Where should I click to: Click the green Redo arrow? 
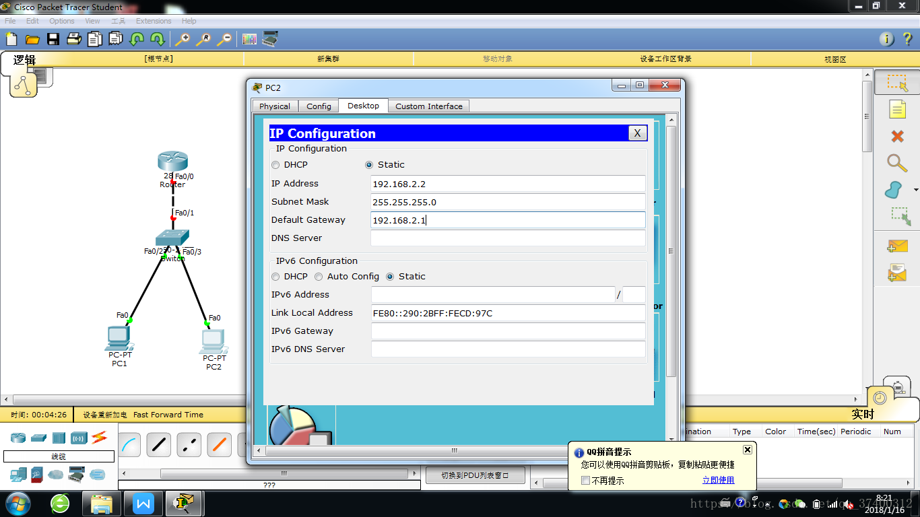tap(158, 39)
